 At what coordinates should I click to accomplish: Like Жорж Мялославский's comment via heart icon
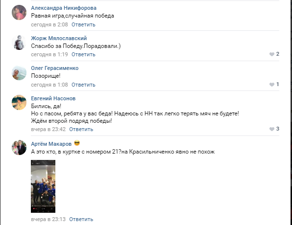click(272, 54)
